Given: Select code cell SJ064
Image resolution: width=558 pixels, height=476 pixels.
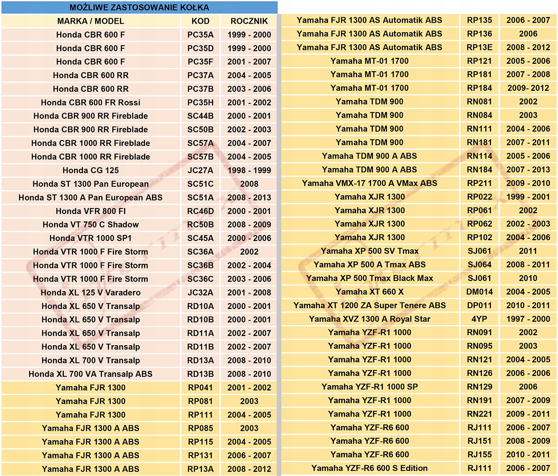Looking at the screenshot, I should (x=479, y=264).
